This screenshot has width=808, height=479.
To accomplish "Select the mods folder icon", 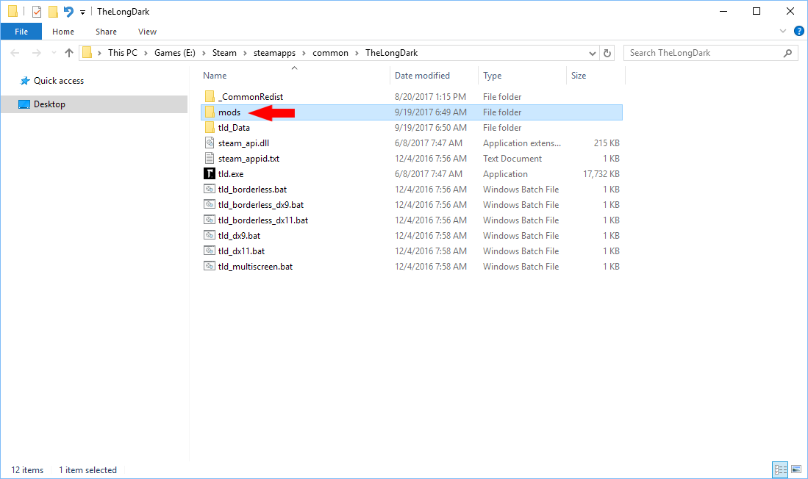I will 210,112.
